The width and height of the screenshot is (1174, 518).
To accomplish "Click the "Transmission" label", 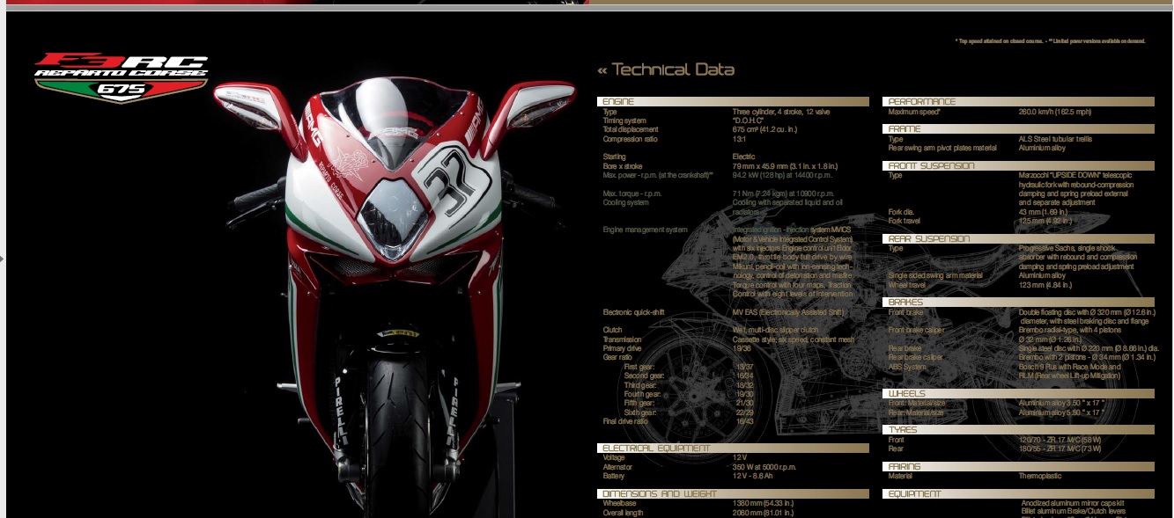I will pyautogui.click(x=622, y=339).
